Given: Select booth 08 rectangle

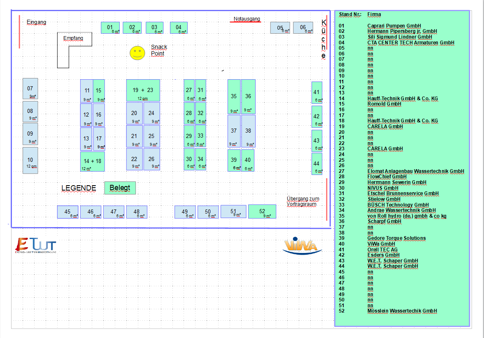Looking at the screenshot, I should (30, 112).
